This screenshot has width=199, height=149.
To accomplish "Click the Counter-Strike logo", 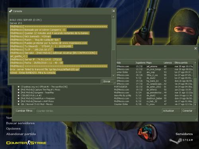I will tap(26, 143).
